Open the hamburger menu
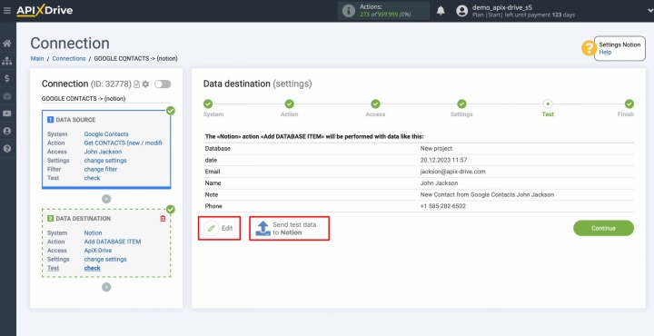654x336 pixels. [6, 10]
